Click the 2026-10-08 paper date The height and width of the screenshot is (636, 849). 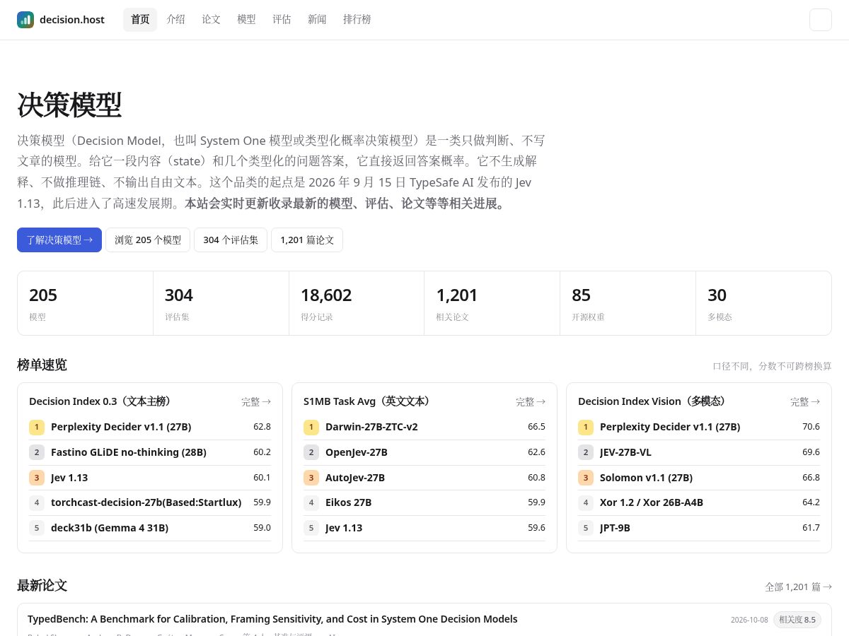749,620
